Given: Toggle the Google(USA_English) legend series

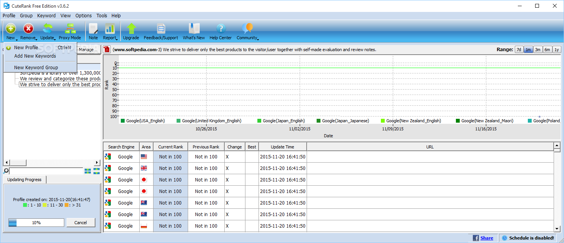Looking at the screenshot, I should coord(143,121).
